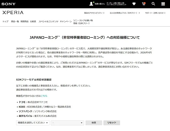The width and height of the screenshot is (170, 131).
Task: Open キャンペーン navigation item
Action: [x=66, y=22]
